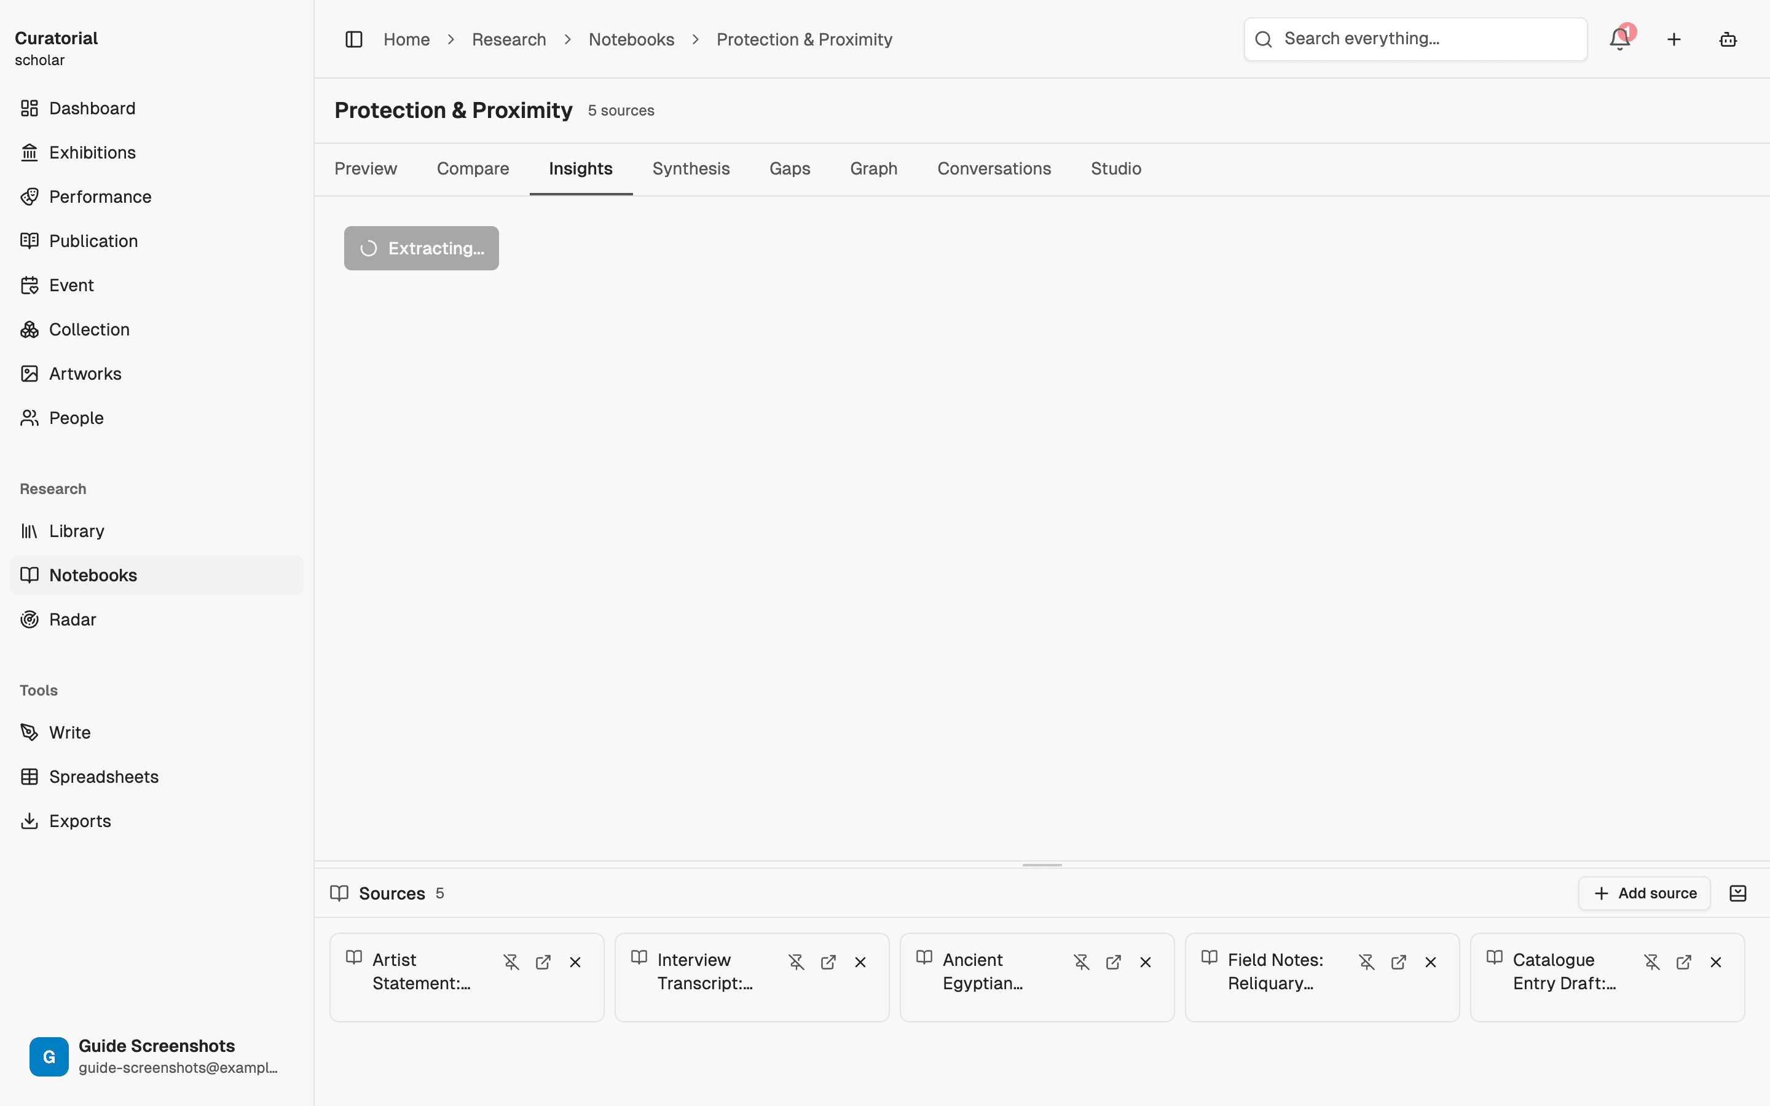This screenshot has height=1106, width=1770.
Task: Open Spreadsheets under Tools
Action: 157,777
